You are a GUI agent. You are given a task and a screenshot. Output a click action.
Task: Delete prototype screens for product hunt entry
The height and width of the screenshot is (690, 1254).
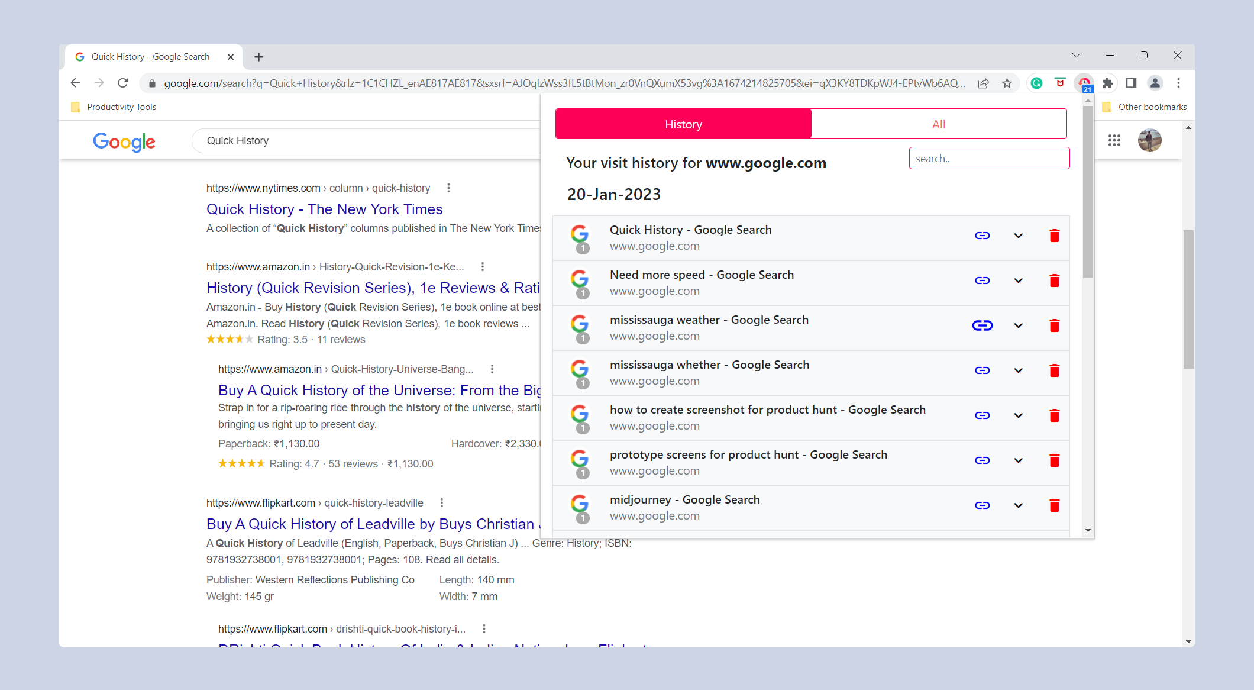1054,460
